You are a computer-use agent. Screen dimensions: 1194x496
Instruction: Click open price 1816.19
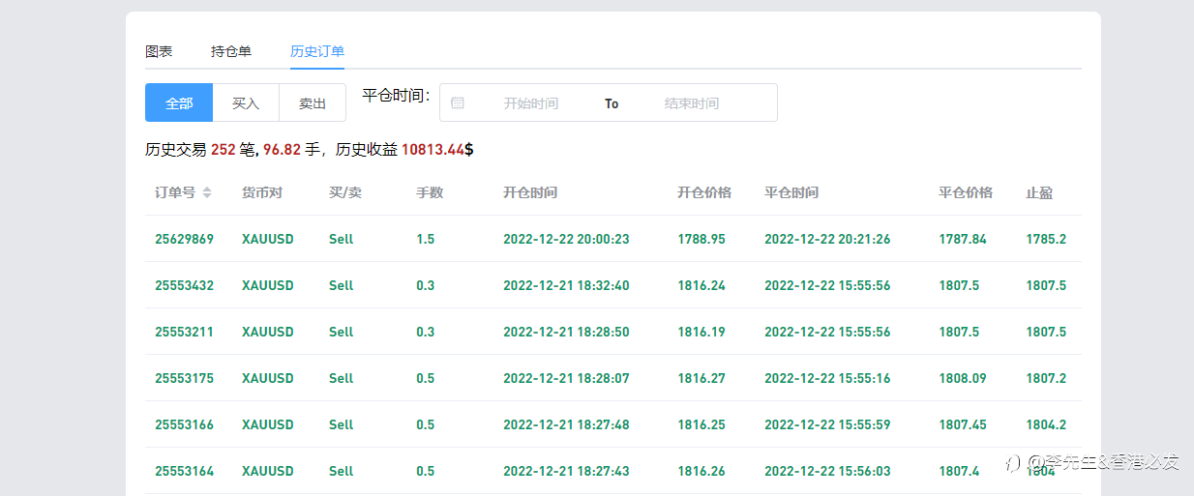(x=701, y=332)
